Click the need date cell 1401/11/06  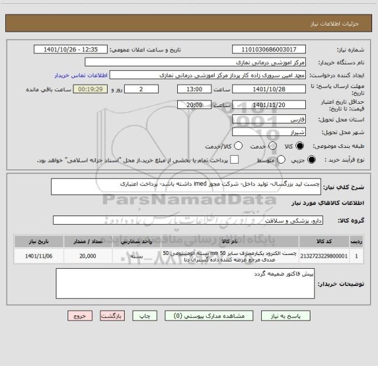(x=39, y=256)
